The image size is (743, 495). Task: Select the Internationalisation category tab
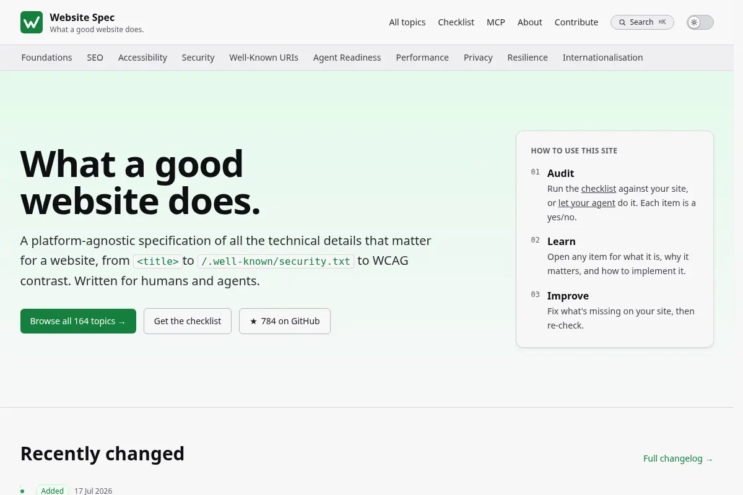pyautogui.click(x=602, y=58)
